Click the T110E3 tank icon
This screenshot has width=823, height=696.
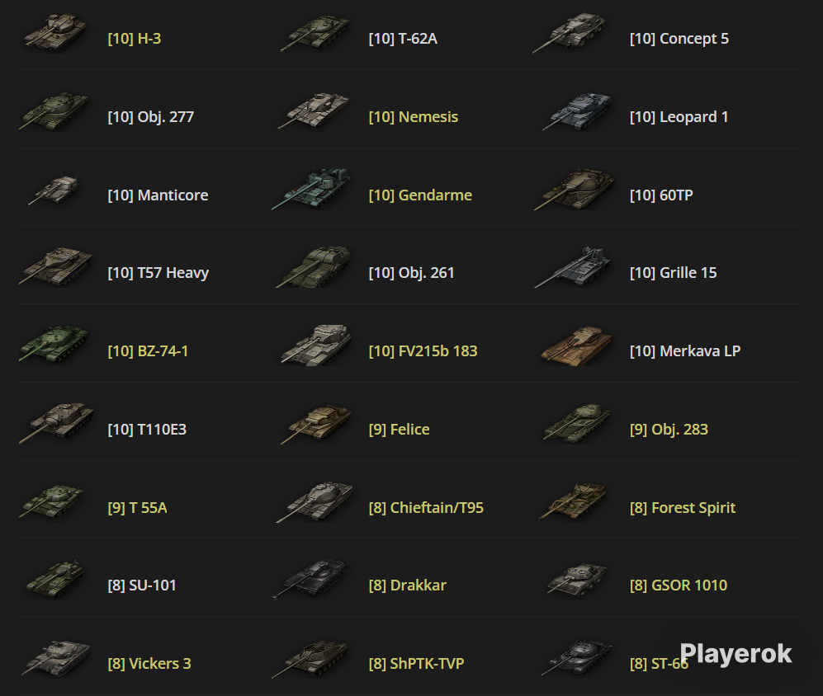coord(56,423)
